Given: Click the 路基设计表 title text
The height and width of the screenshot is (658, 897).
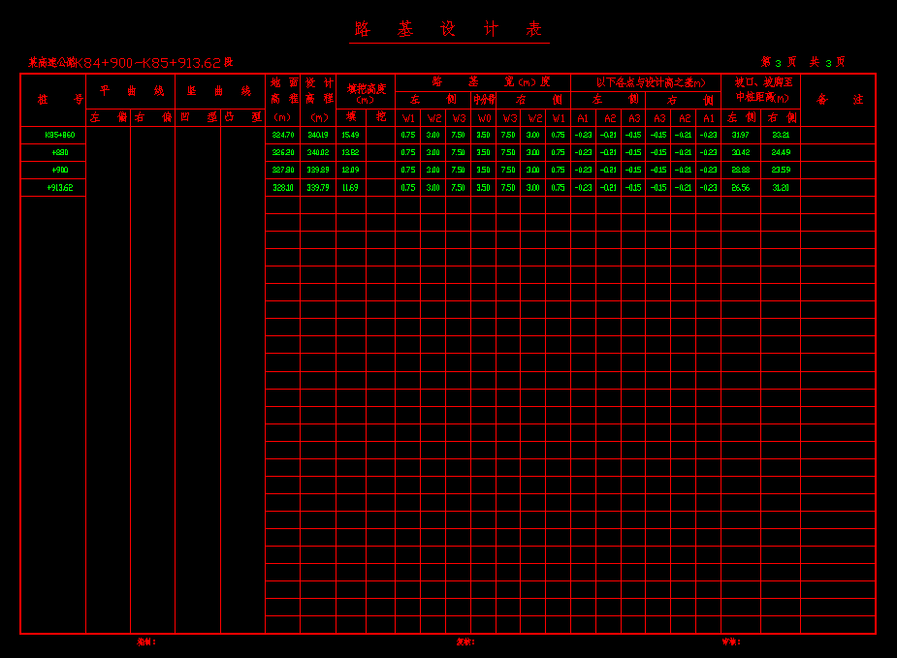Looking at the screenshot, I should pyautogui.click(x=449, y=29).
